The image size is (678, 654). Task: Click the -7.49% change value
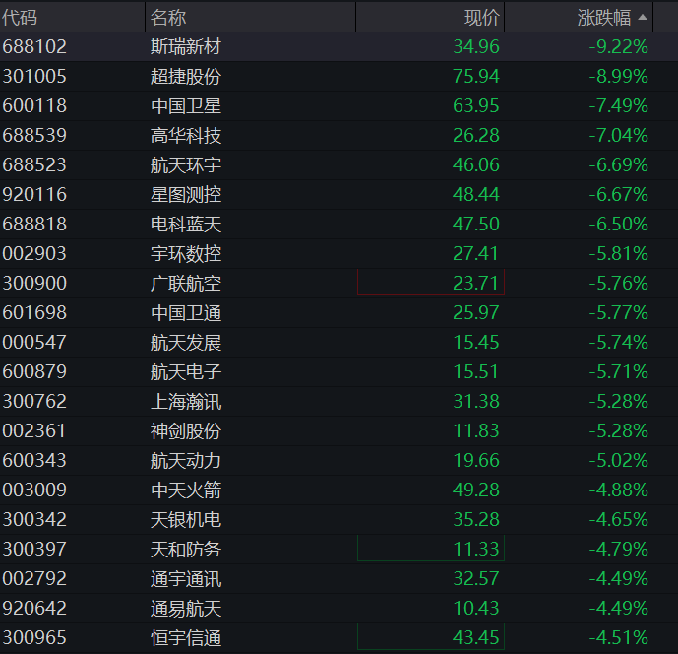[x=619, y=105]
